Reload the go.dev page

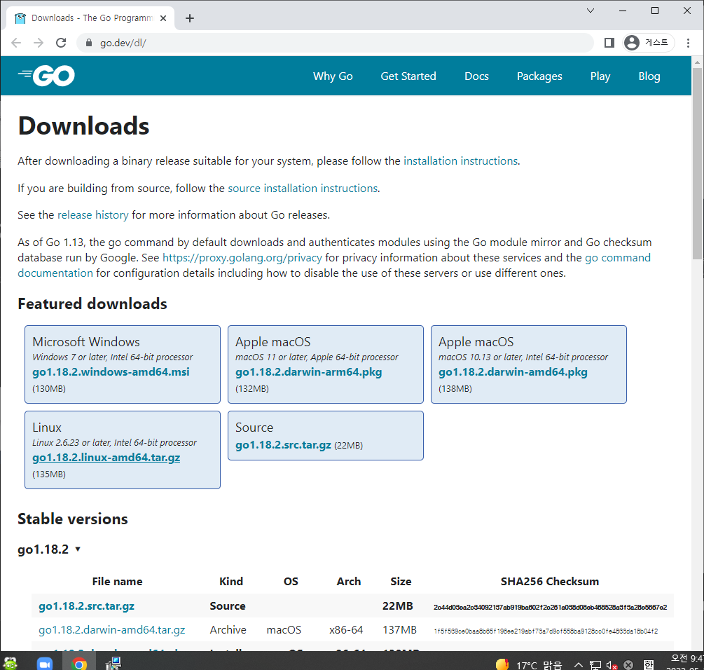click(x=61, y=43)
